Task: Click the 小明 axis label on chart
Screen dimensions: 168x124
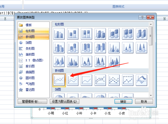Action: [x=51, y=113]
